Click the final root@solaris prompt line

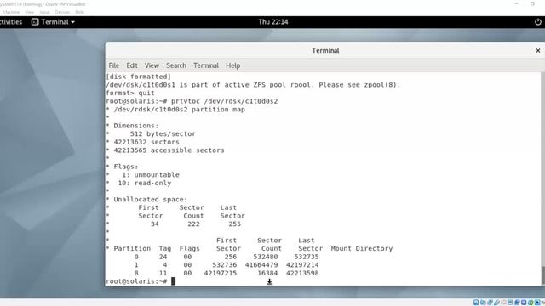click(141, 281)
